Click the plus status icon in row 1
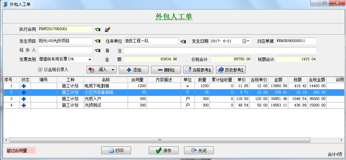This screenshot has height=160, width=346. click(24, 86)
